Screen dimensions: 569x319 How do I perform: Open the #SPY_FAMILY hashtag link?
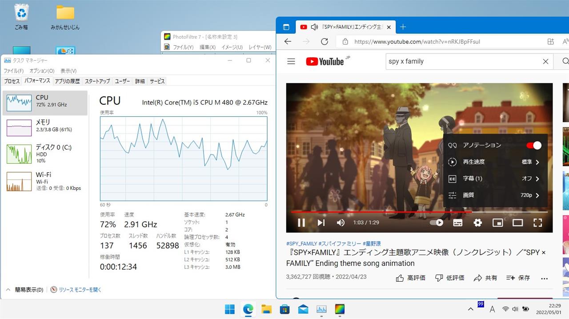301,244
